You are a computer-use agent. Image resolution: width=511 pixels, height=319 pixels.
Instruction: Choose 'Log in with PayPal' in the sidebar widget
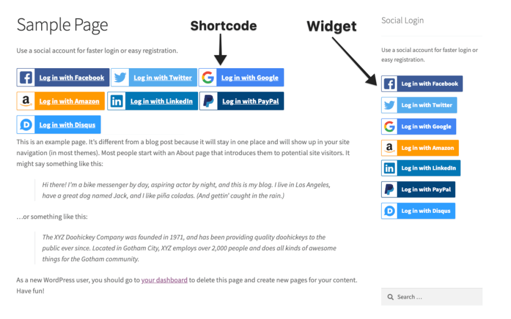(426, 189)
